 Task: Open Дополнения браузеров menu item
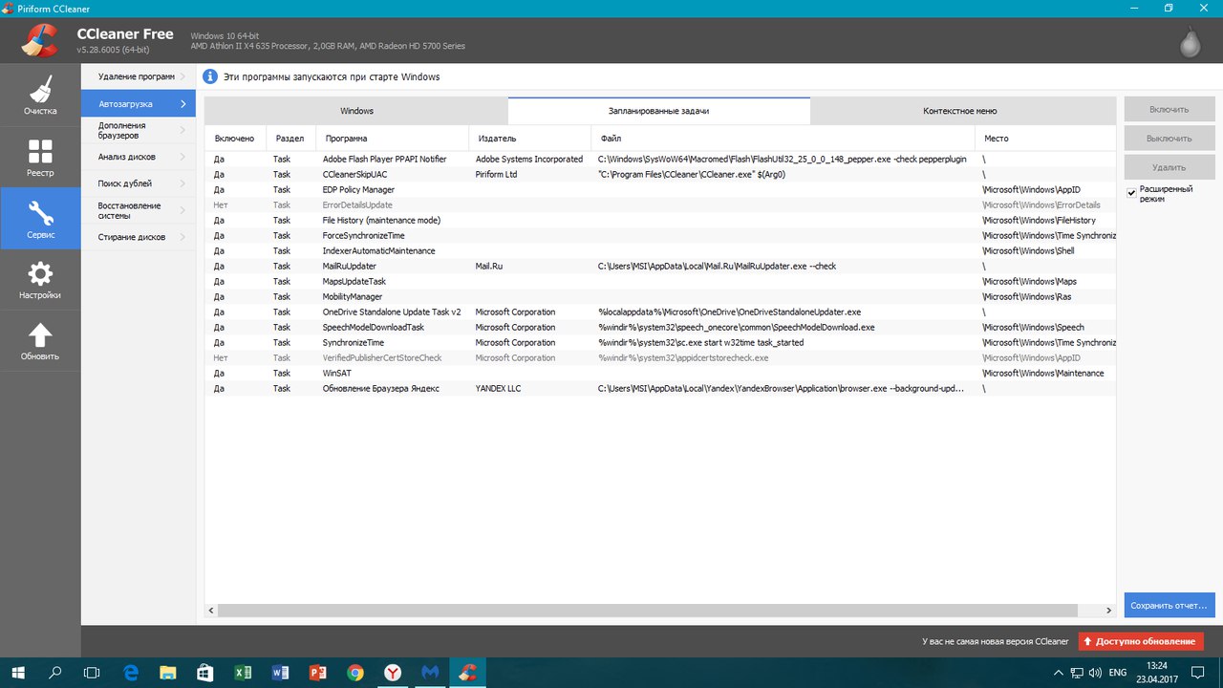click(x=139, y=130)
